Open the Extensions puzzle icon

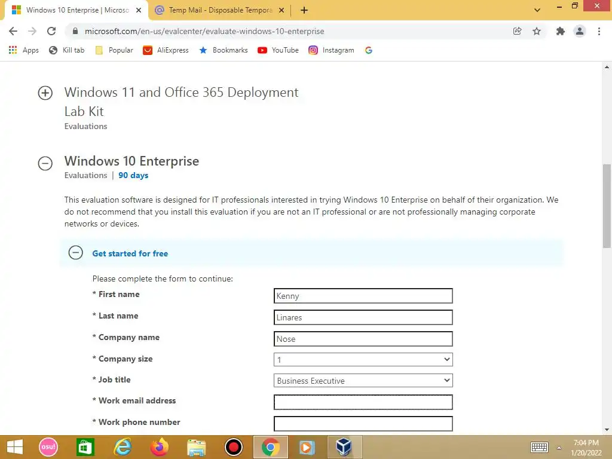561,31
